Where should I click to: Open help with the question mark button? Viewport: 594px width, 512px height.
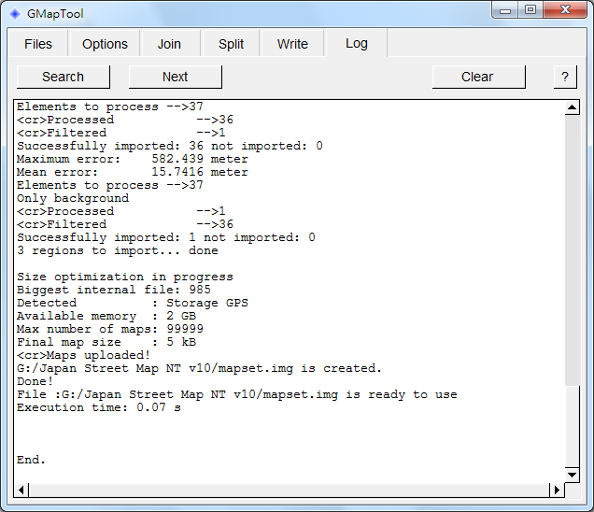pyautogui.click(x=565, y=77)
